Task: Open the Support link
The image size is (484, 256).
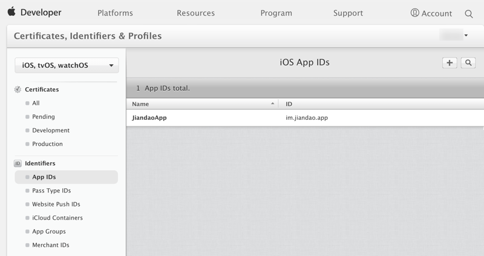Action: point(348,13)
